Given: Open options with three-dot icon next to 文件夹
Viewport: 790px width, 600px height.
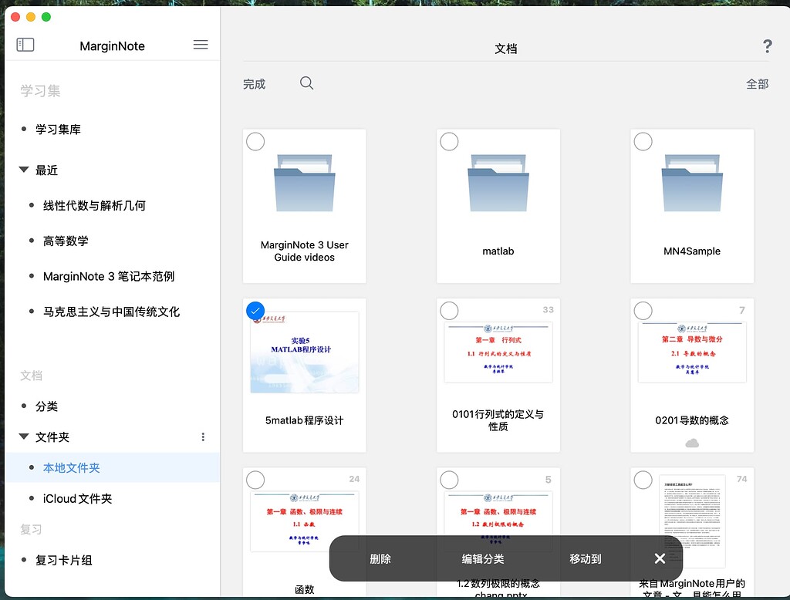Looking at the screenshot, I should coord(202,437).
